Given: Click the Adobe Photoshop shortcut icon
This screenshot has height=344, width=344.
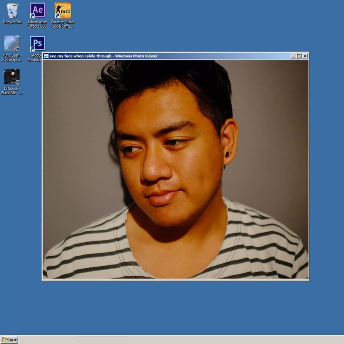Looking at the screenshot, I should click(37, 43).
